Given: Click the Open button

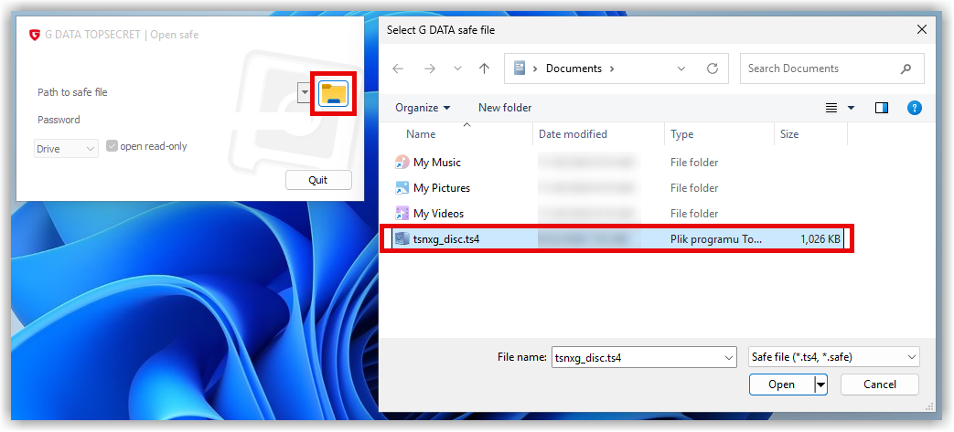Looking at the screenshot, I should [781, 385].
